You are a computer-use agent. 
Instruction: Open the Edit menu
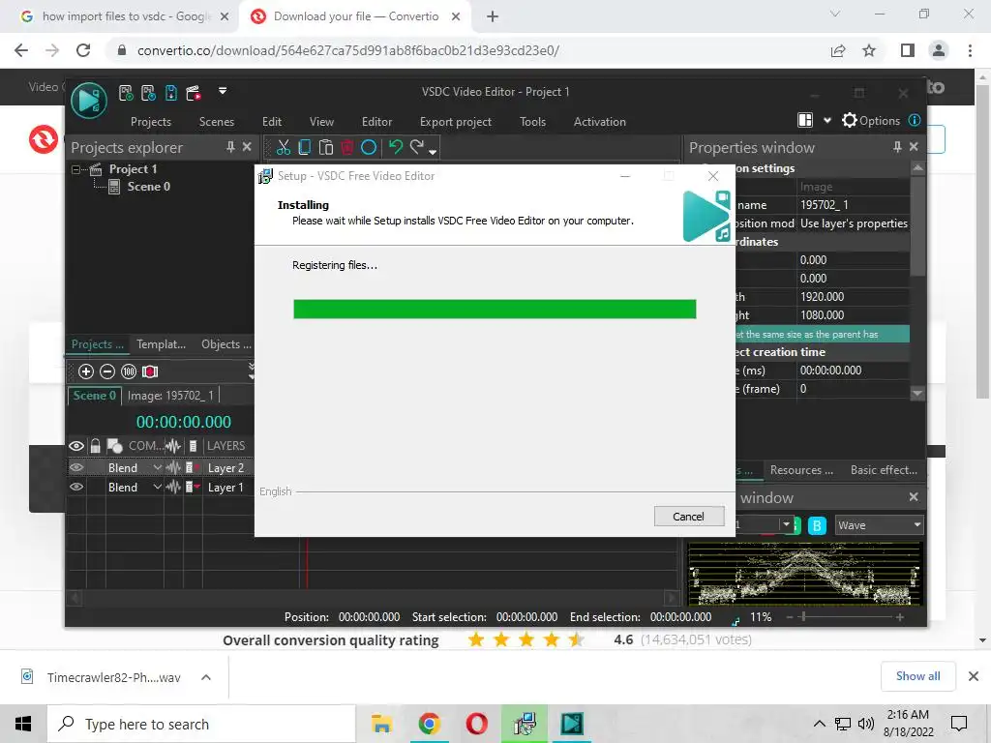click(272, 121)
